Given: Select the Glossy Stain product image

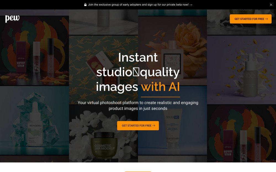Looking at the screenshot, I should [x=34, y=51].
